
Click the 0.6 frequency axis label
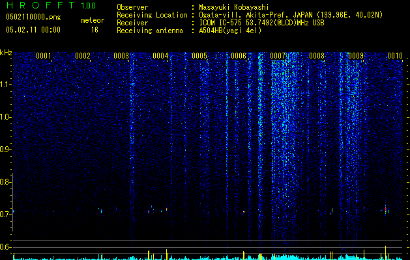(5, 247)
